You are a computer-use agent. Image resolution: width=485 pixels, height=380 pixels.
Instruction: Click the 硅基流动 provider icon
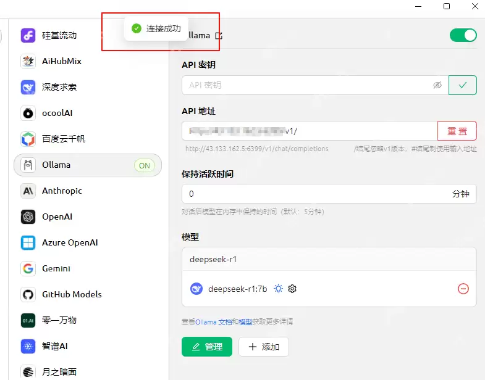click(x=28, y=35)
